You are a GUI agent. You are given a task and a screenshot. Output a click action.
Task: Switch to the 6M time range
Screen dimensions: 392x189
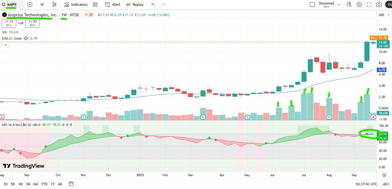pos(36,184)
